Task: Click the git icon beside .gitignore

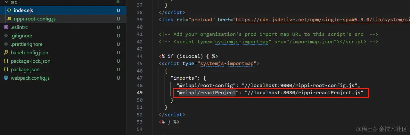Action: (x=6, y=36)
